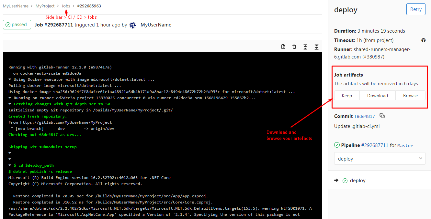Viewport: 431px width, 219px height.
Task: Copy the commit SHA to clipboard
Action: pos(382,116)
